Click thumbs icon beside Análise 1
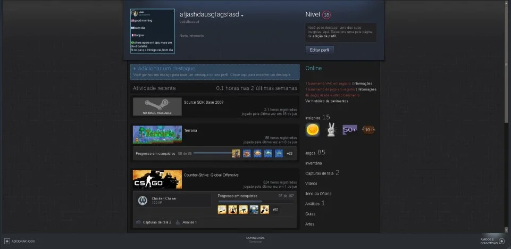This screenshot has width=511, height=249. 178,222
